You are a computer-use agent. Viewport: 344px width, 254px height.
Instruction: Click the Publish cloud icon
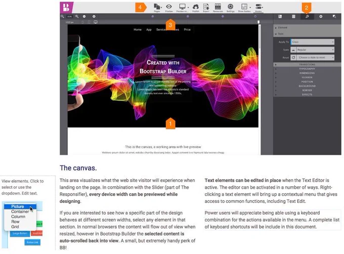(x=196, y=7)
